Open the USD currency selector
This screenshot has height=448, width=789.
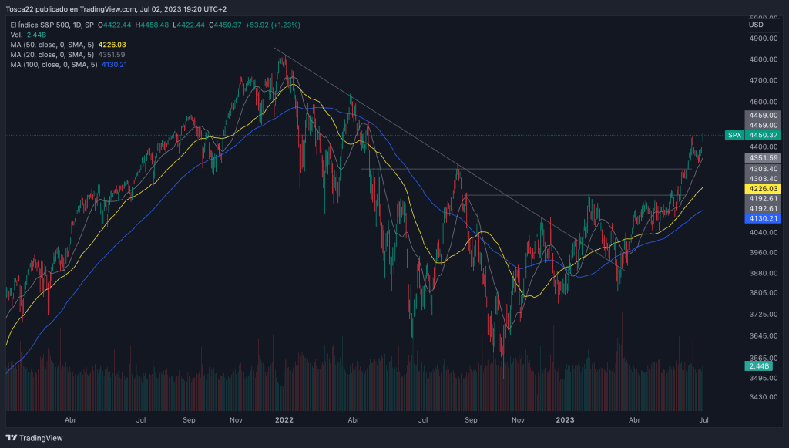coord(756,25)
